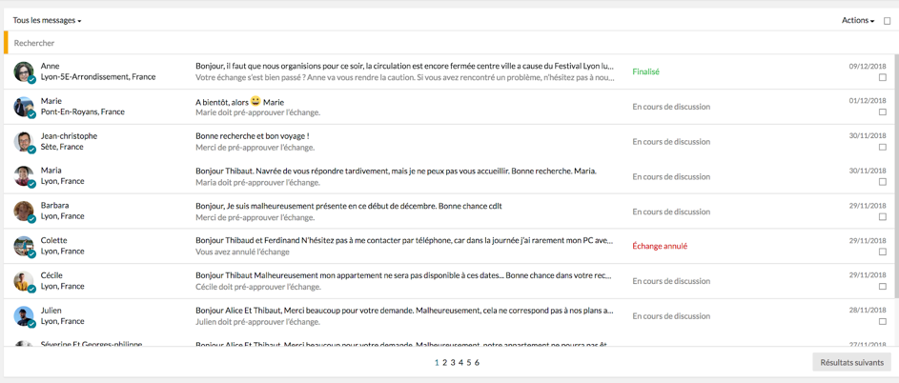Select the checkbox for Julien's message

[x=882, y=322]
